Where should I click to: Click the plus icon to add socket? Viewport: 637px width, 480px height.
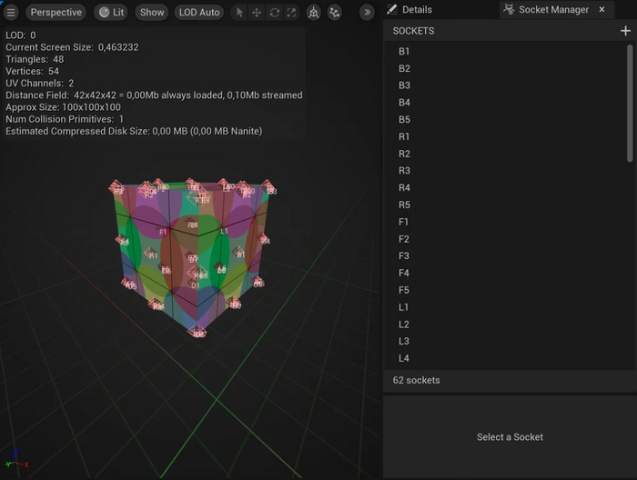[x=625, y=31]
